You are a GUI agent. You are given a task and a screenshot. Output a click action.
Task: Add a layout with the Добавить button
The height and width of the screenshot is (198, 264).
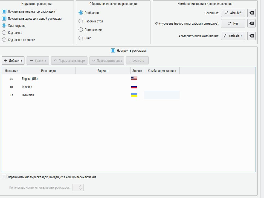pyautogui.click(x=13, y=60)
